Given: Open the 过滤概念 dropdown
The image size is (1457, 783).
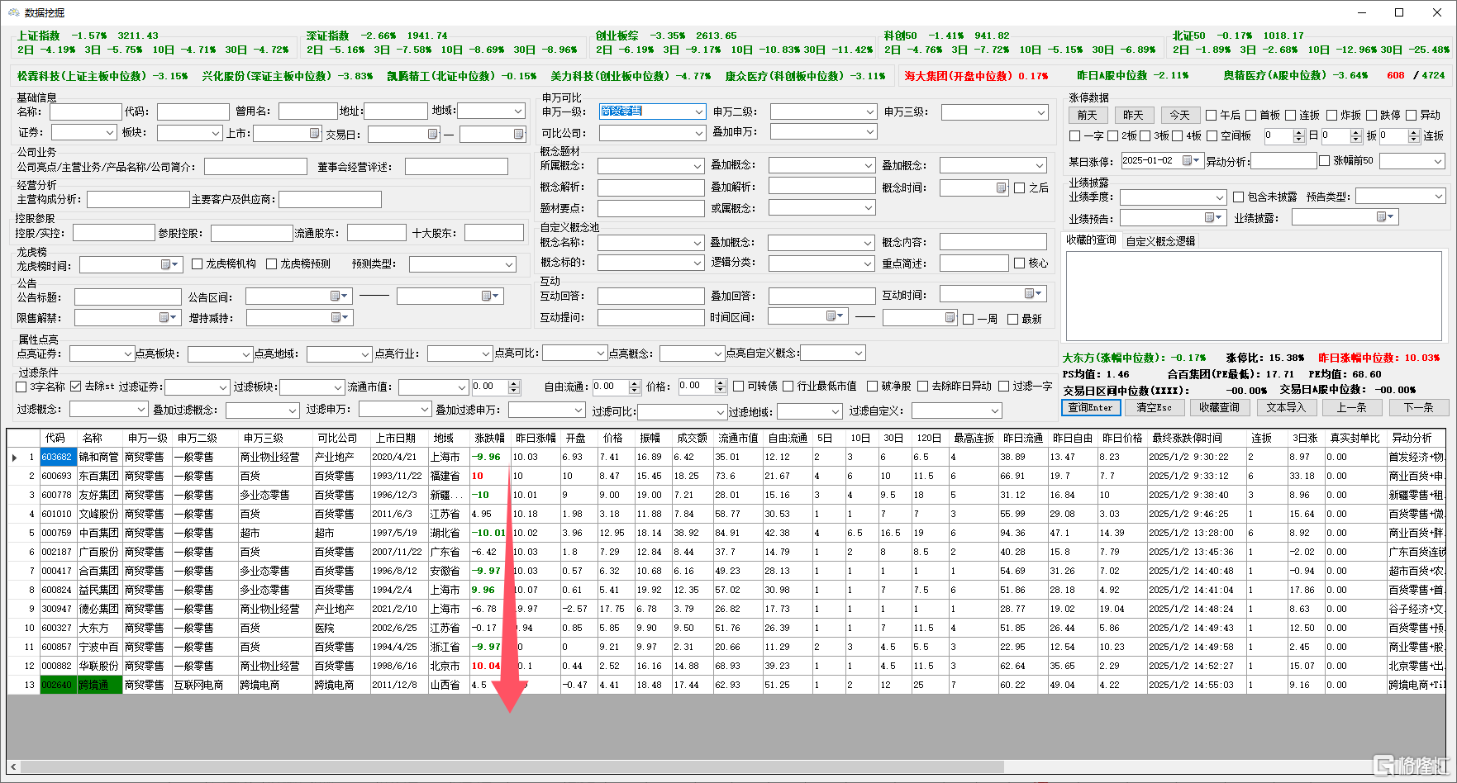Looking at the screenshot, I should click(141, 409).
